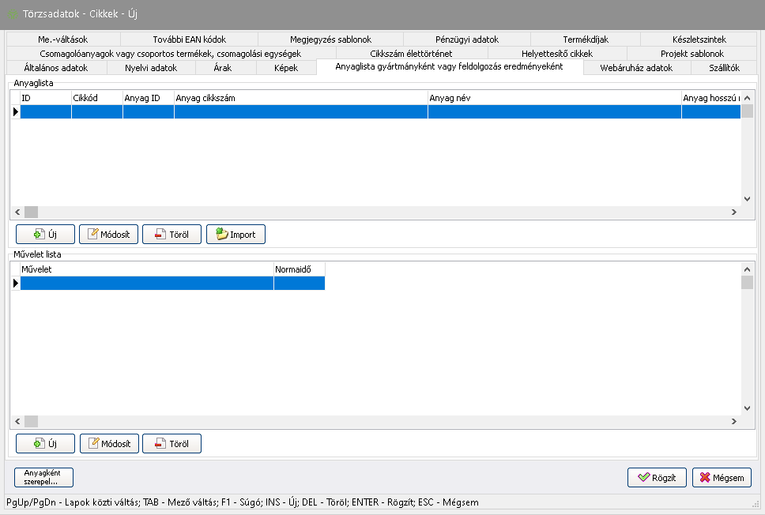Save record with Rögzít button

[x=657, y=478]
